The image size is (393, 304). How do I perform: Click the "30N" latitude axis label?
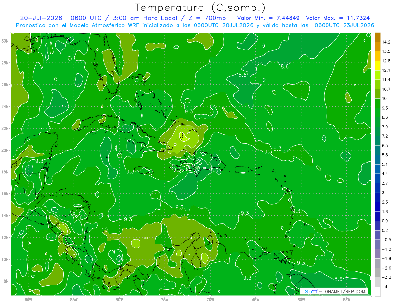(x=6, y=41)
